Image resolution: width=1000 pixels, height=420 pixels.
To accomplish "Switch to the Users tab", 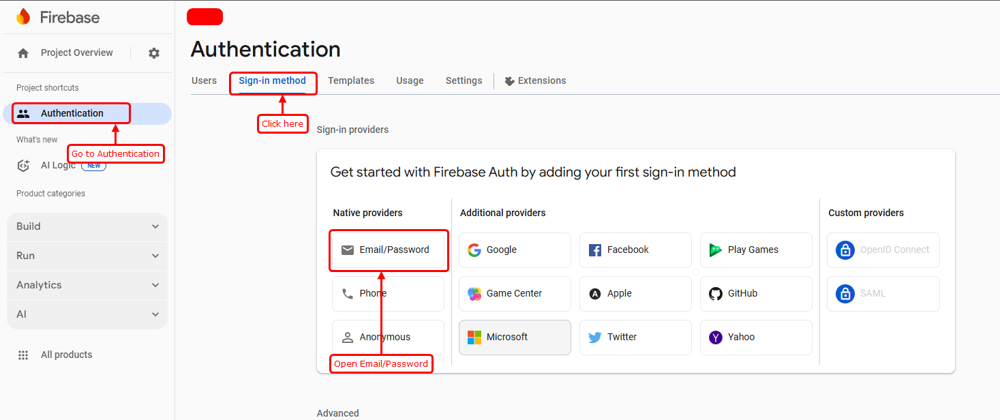I will coord(204,80).
